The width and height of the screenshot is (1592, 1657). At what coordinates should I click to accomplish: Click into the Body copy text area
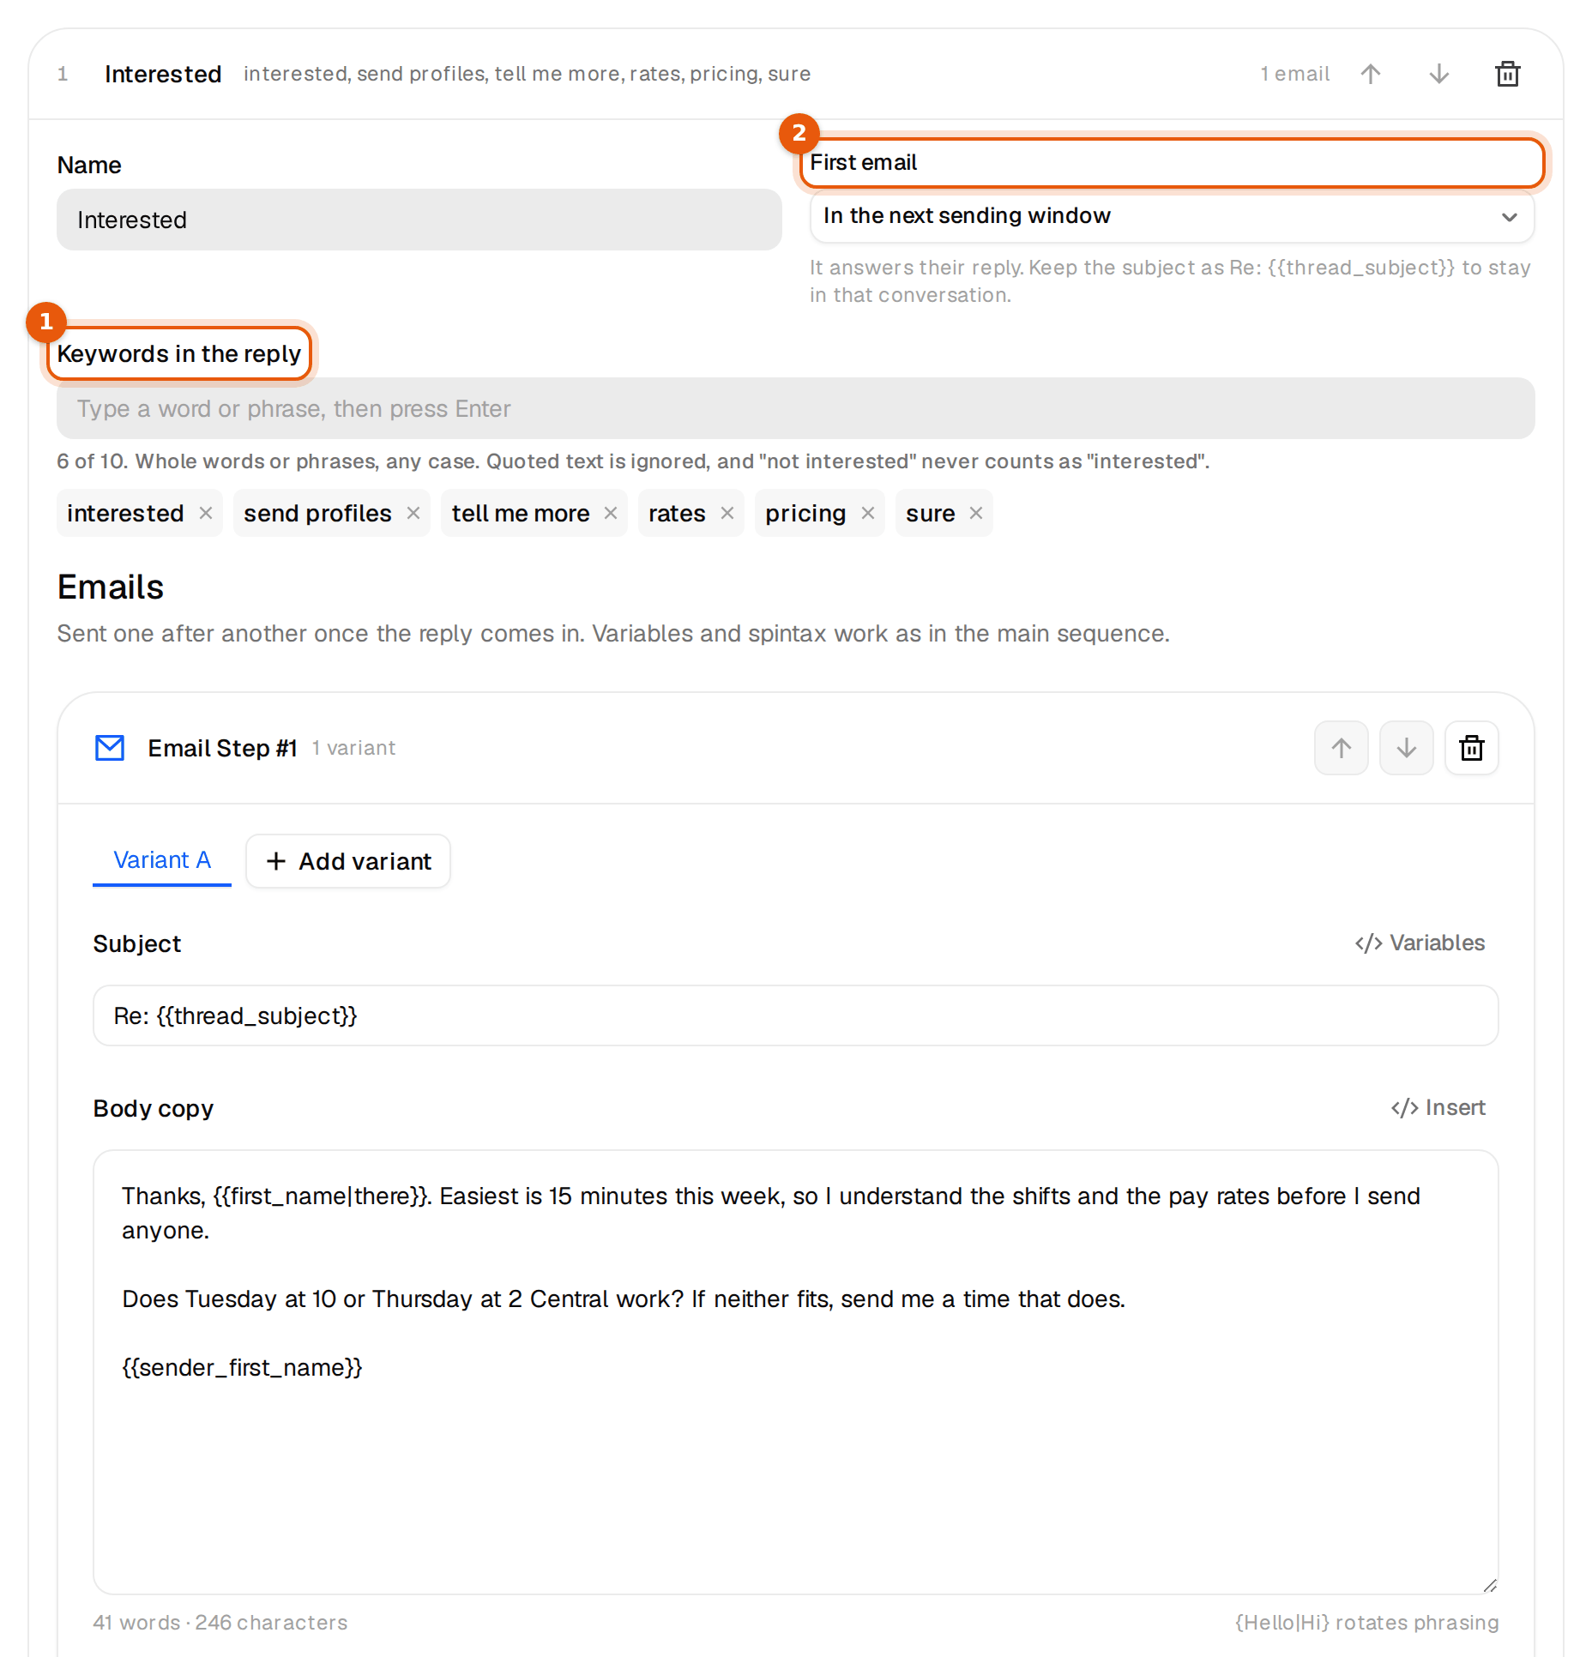pos(796,1372)
